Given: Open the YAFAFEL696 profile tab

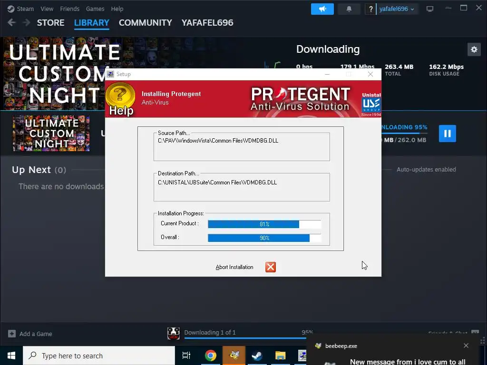Looking at the screenshot, I should tap(207, 23).
